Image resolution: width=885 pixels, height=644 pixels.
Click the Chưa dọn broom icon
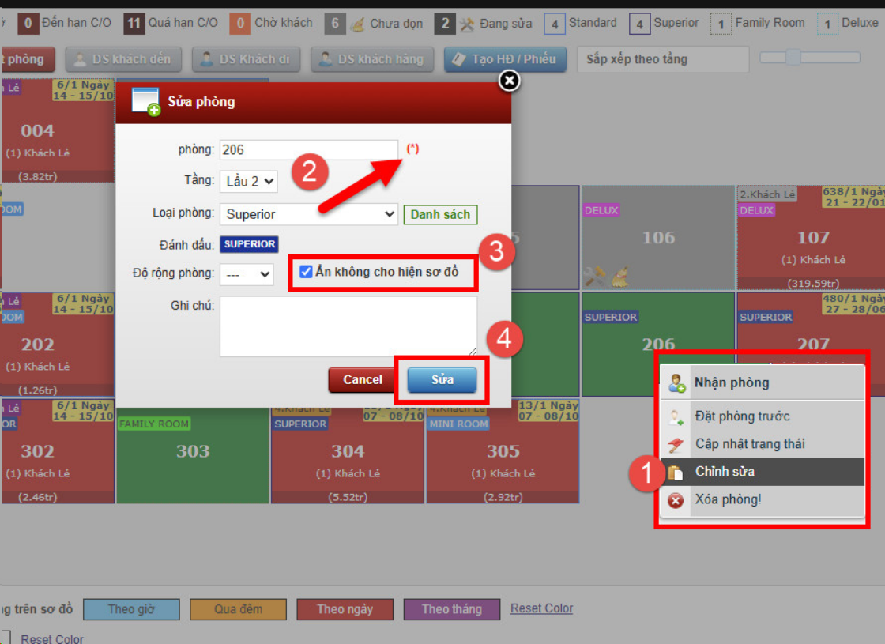pos(358,24)
